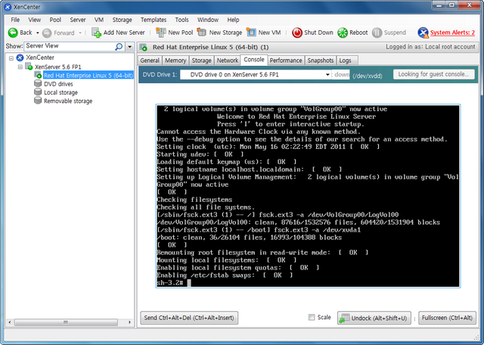Click the New VM icon
The width and height of the screenshot is (484, 345).
(x=251, y=32)
